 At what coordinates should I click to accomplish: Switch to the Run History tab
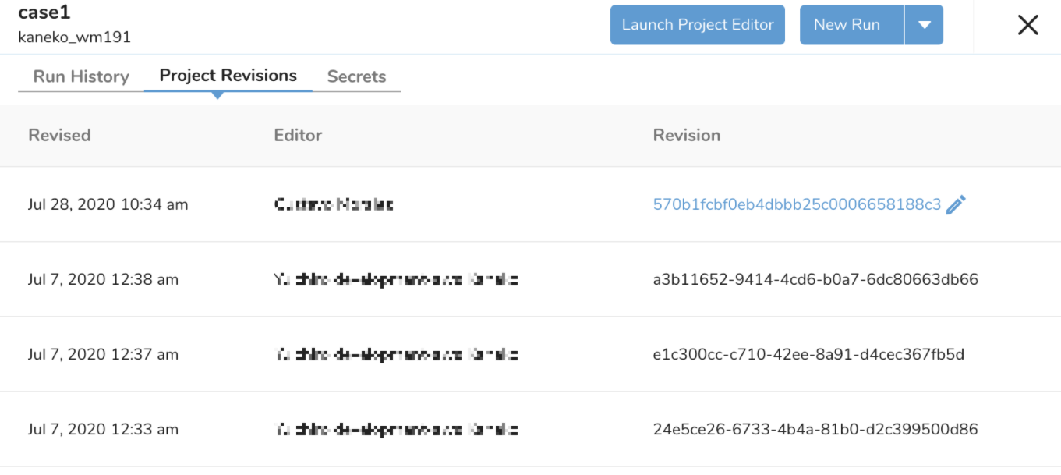click(81, 76)
